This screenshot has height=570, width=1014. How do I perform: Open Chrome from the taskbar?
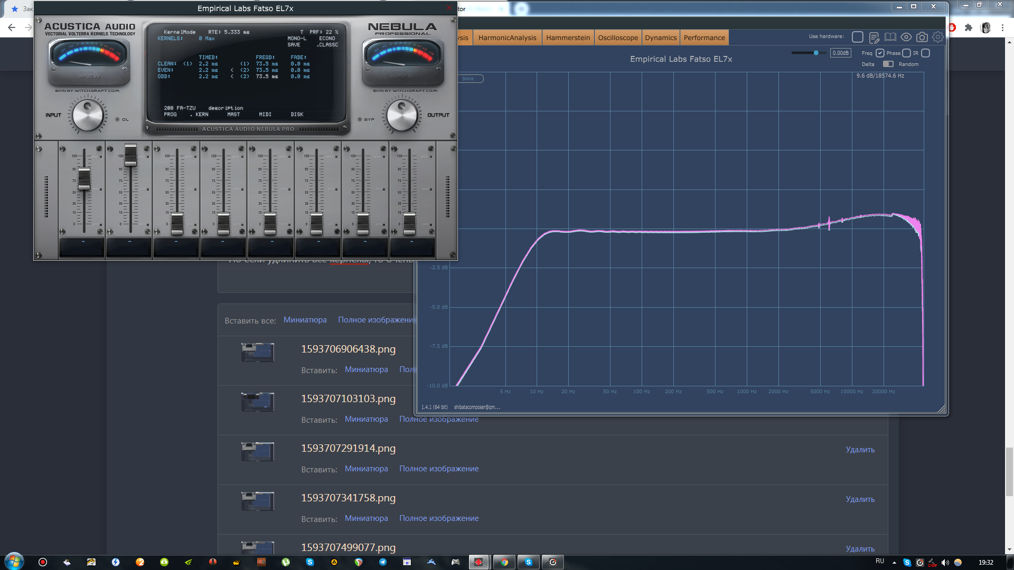[504, 562]
